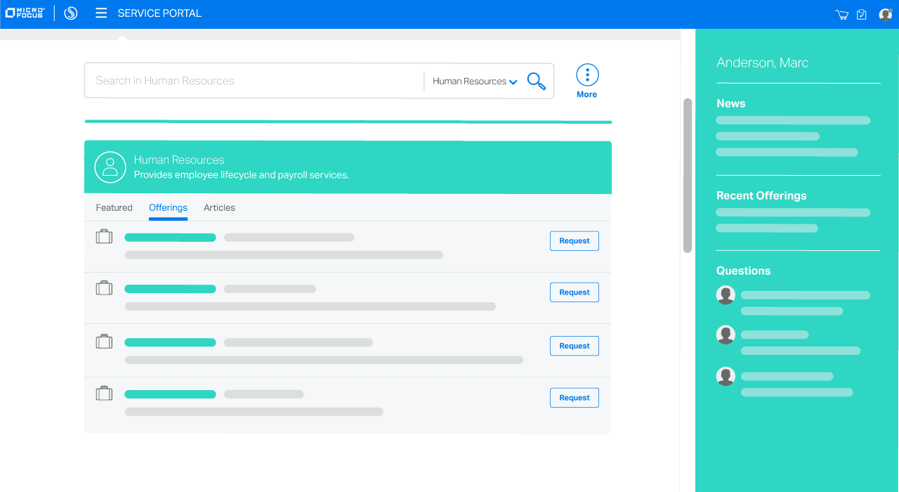Open your profile avatar menu
Image resolution: width=899 pixels, height=492 pixels.
tap(886, 14)
